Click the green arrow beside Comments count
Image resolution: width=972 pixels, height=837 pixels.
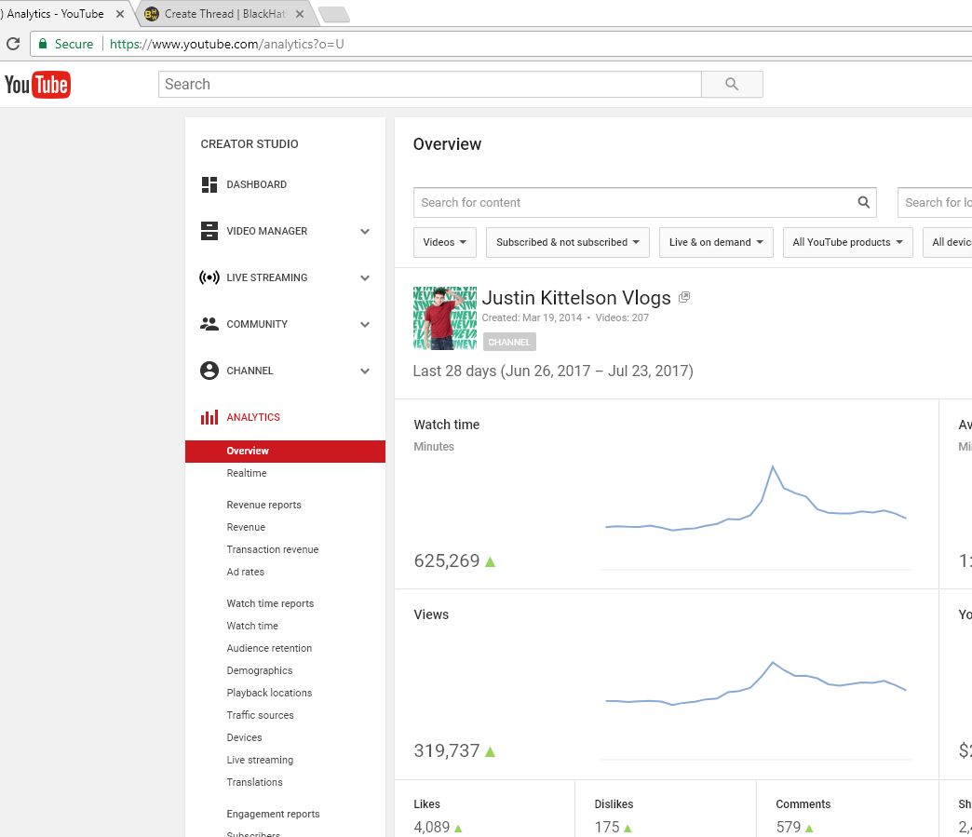[x=809, y=828]
